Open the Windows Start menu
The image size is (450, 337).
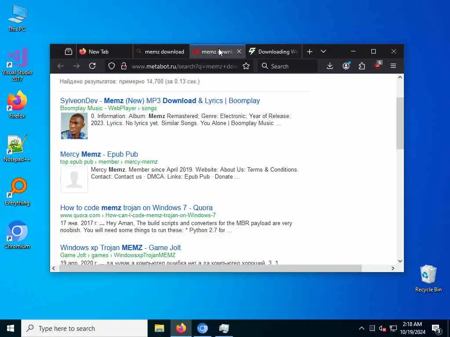click(11, 328)
